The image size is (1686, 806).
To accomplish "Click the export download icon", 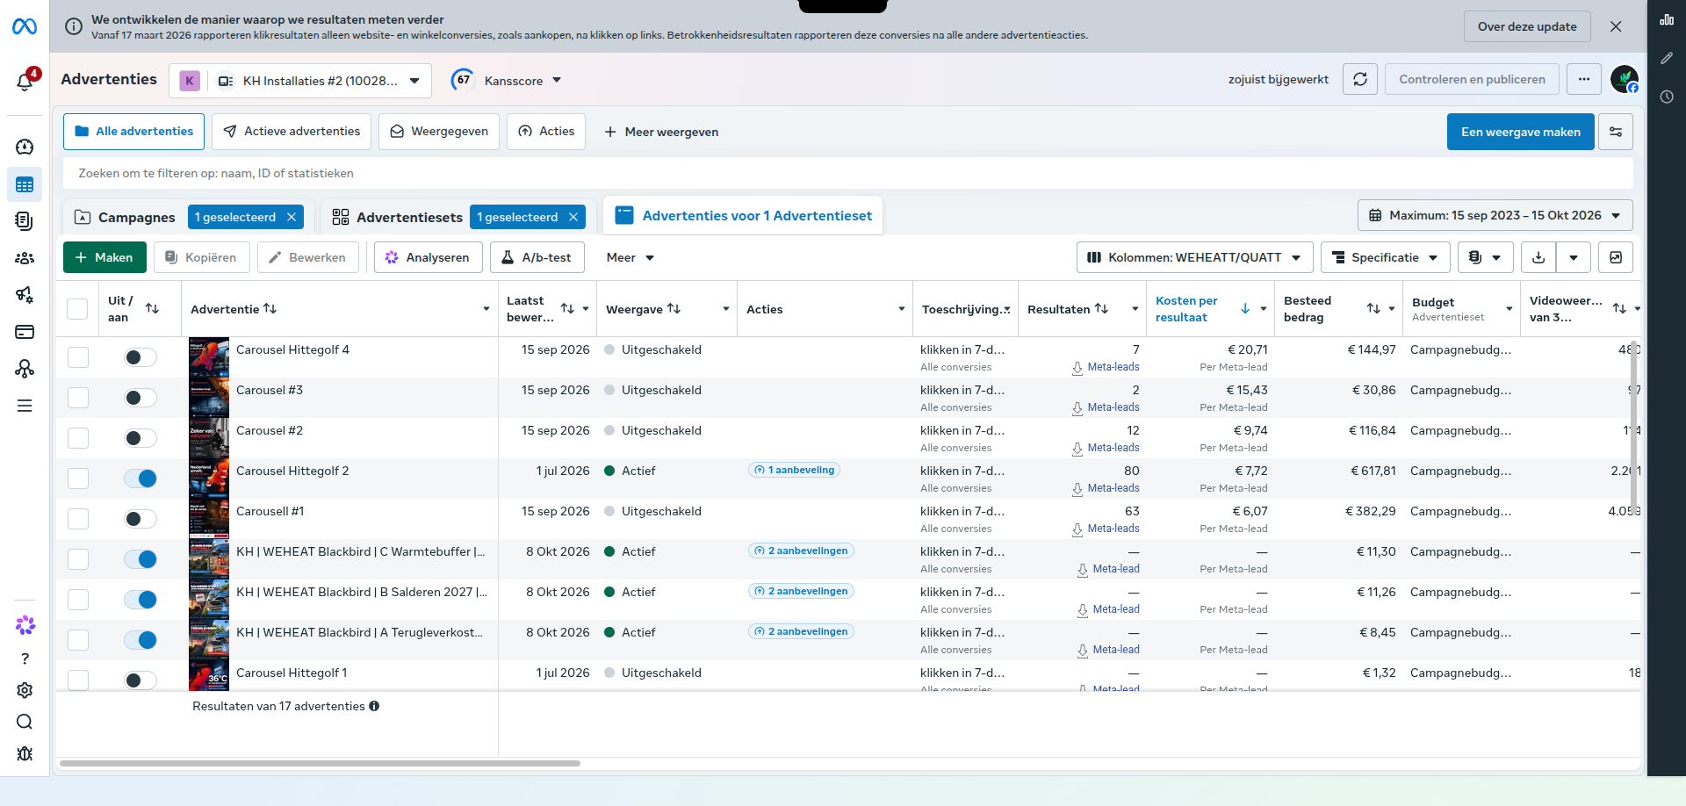I will pos(1538,257).
